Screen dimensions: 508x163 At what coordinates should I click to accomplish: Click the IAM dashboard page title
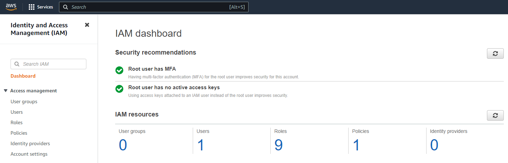(x=149, y=33)
